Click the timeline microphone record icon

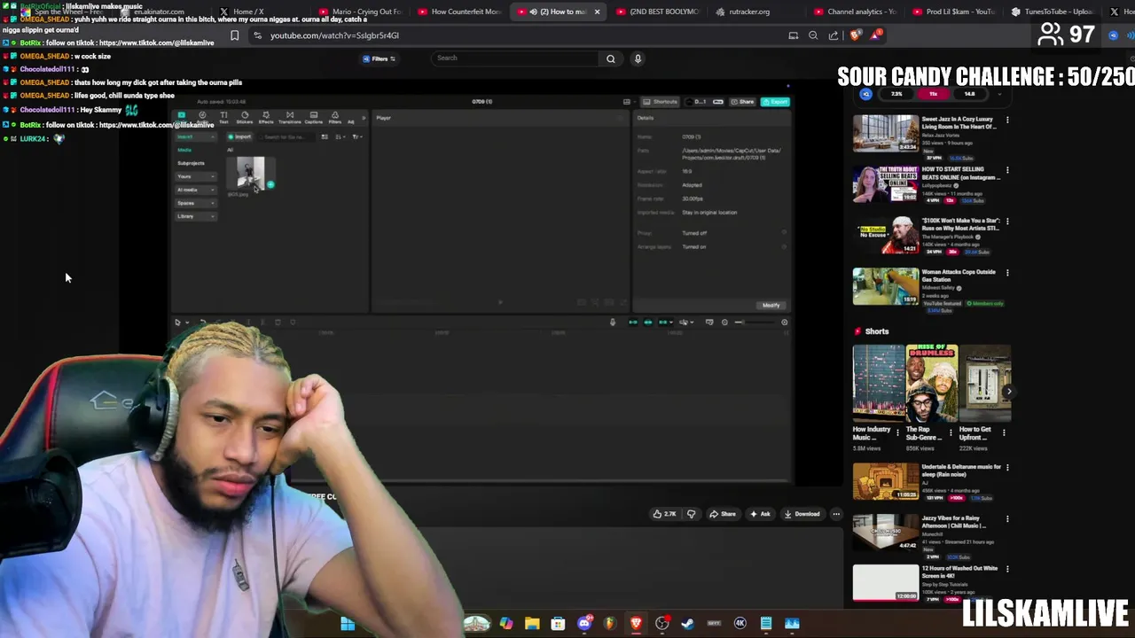[x=612, y=323]
